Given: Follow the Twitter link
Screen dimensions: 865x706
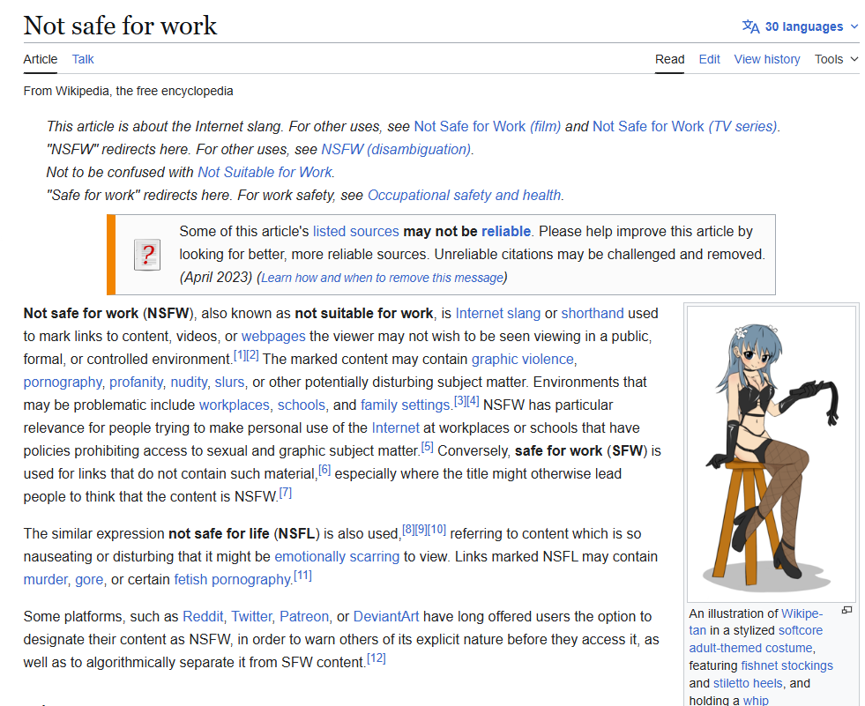Looking at the screenshot, I should point(251,617).
